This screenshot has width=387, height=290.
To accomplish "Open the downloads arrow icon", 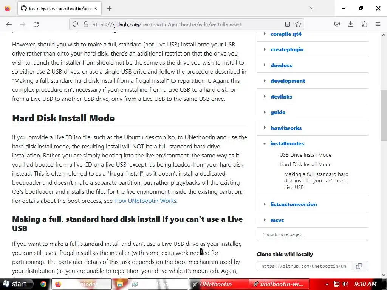I will click(x=350, y=25).
